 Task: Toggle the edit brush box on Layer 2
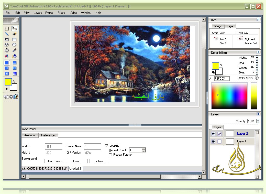[219, 134]
